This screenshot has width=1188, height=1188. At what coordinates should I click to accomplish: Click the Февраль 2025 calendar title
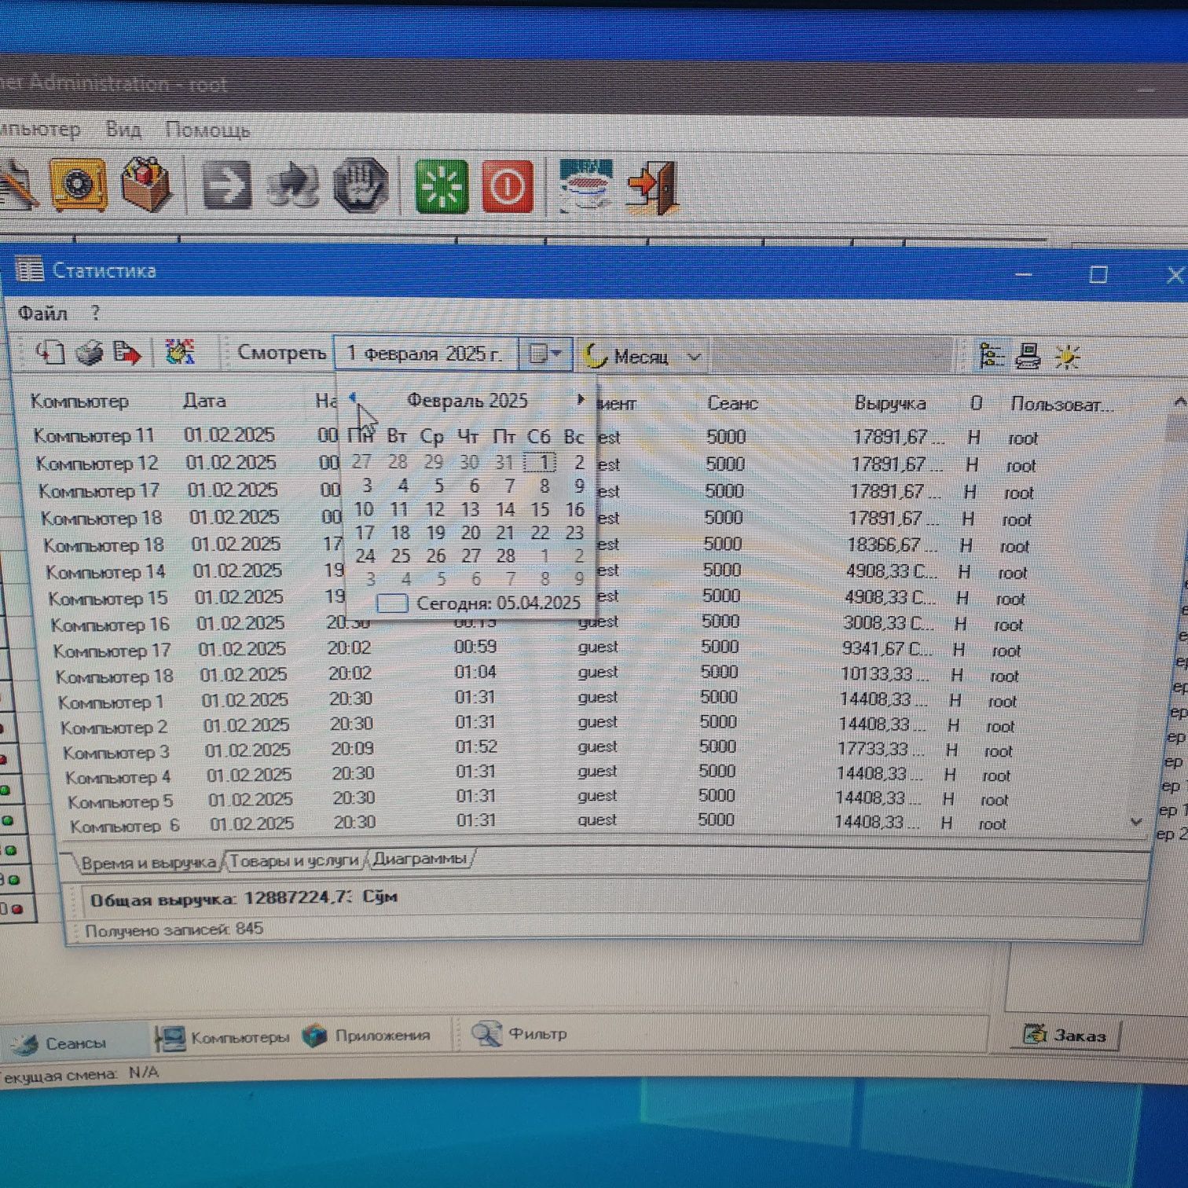click(x=467, y=400)
